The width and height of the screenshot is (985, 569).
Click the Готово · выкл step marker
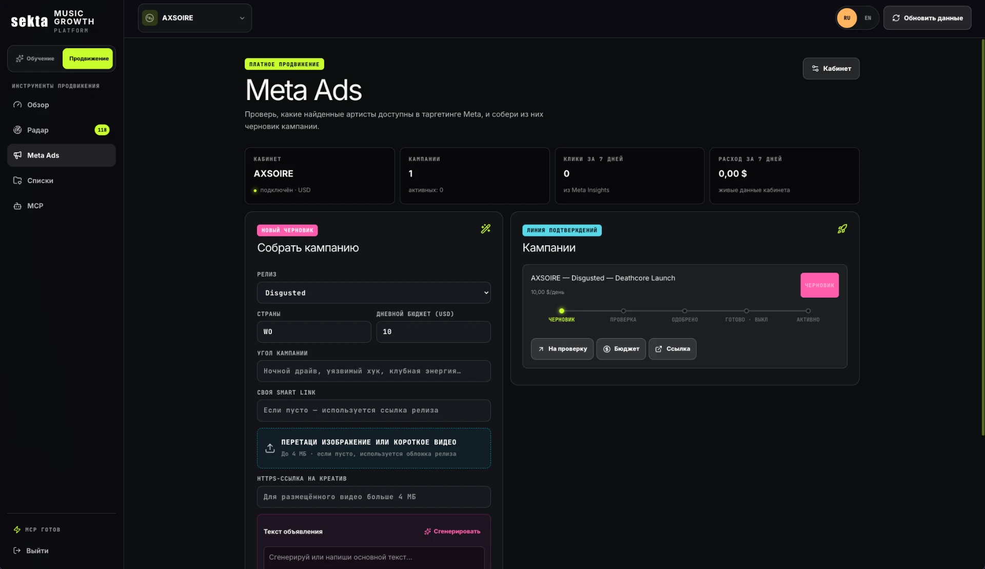746,311
